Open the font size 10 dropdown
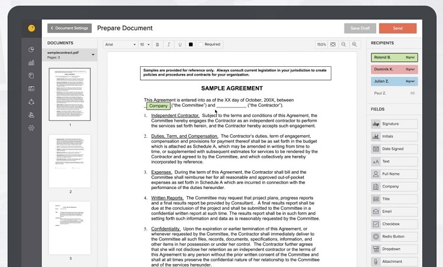 [145, 44]
